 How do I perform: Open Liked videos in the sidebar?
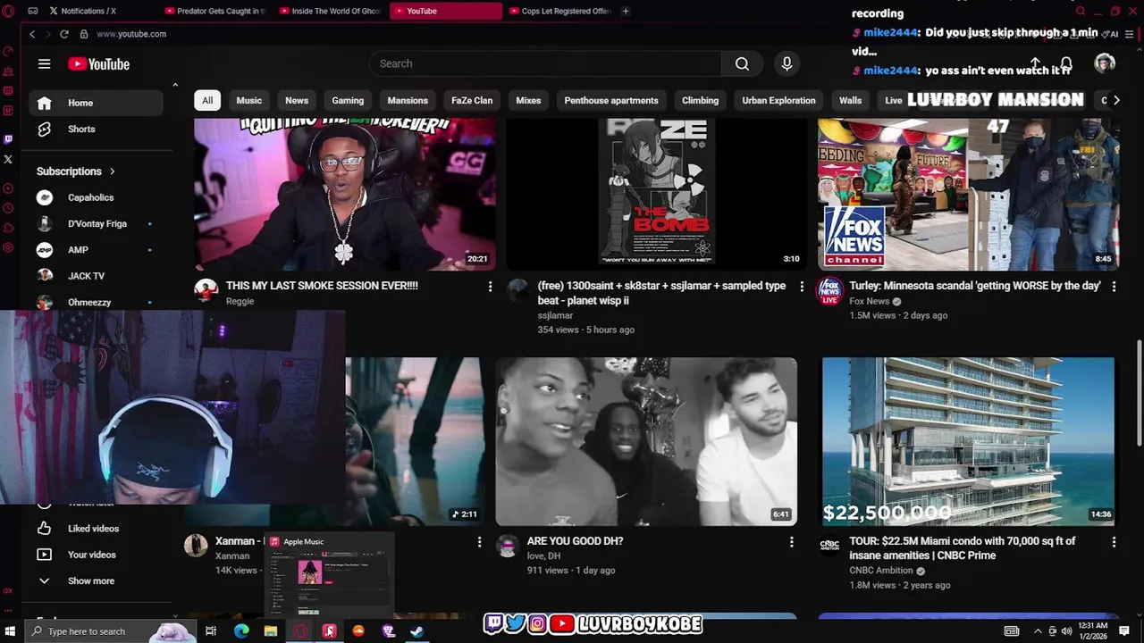(93, 529)
